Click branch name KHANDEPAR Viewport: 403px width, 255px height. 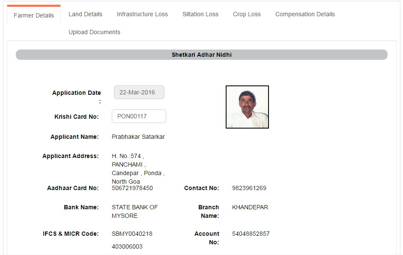pyautogui.click(x=250, y=207)
